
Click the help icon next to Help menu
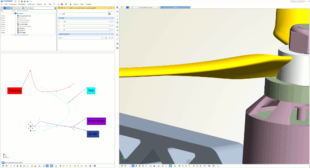[54, 4]
